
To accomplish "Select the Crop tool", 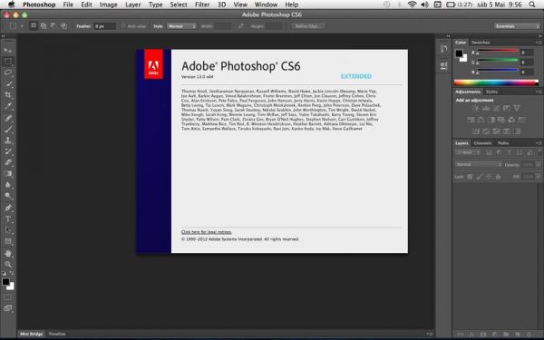I will (8, 94).
